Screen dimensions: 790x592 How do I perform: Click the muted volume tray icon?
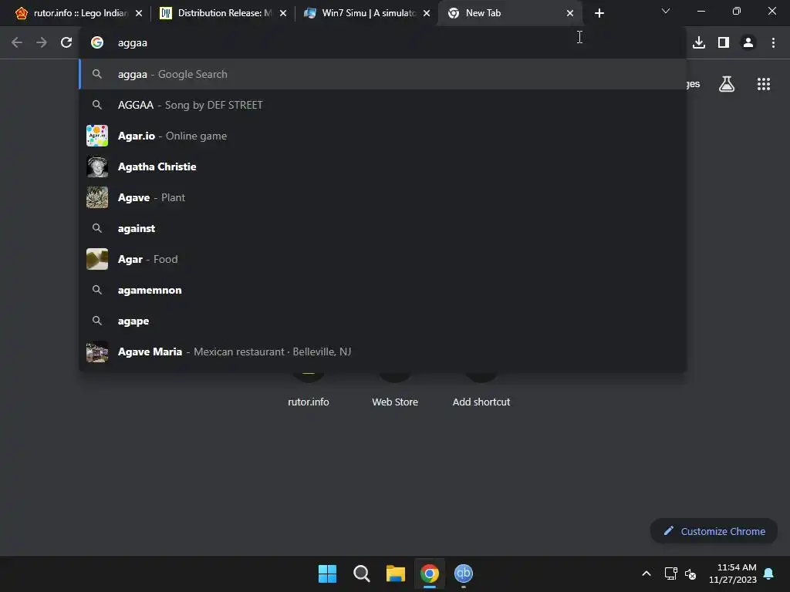click(690, 573)
